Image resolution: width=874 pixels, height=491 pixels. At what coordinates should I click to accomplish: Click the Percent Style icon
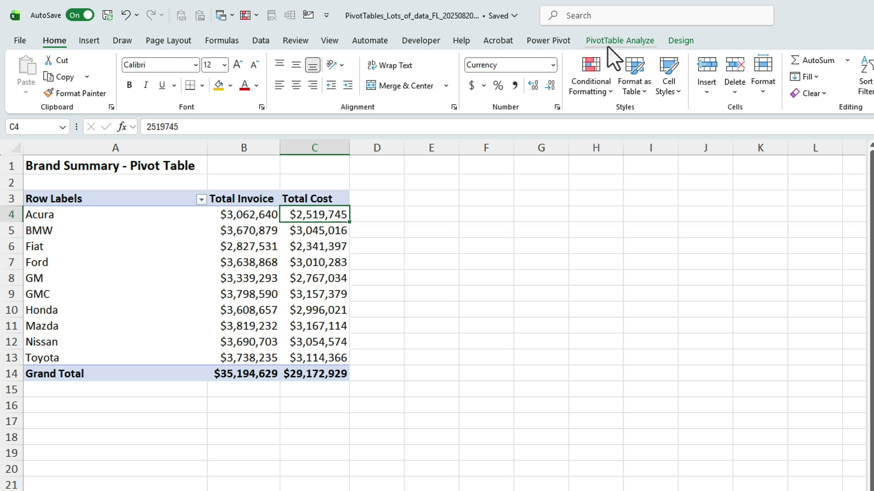pos(498,85)
